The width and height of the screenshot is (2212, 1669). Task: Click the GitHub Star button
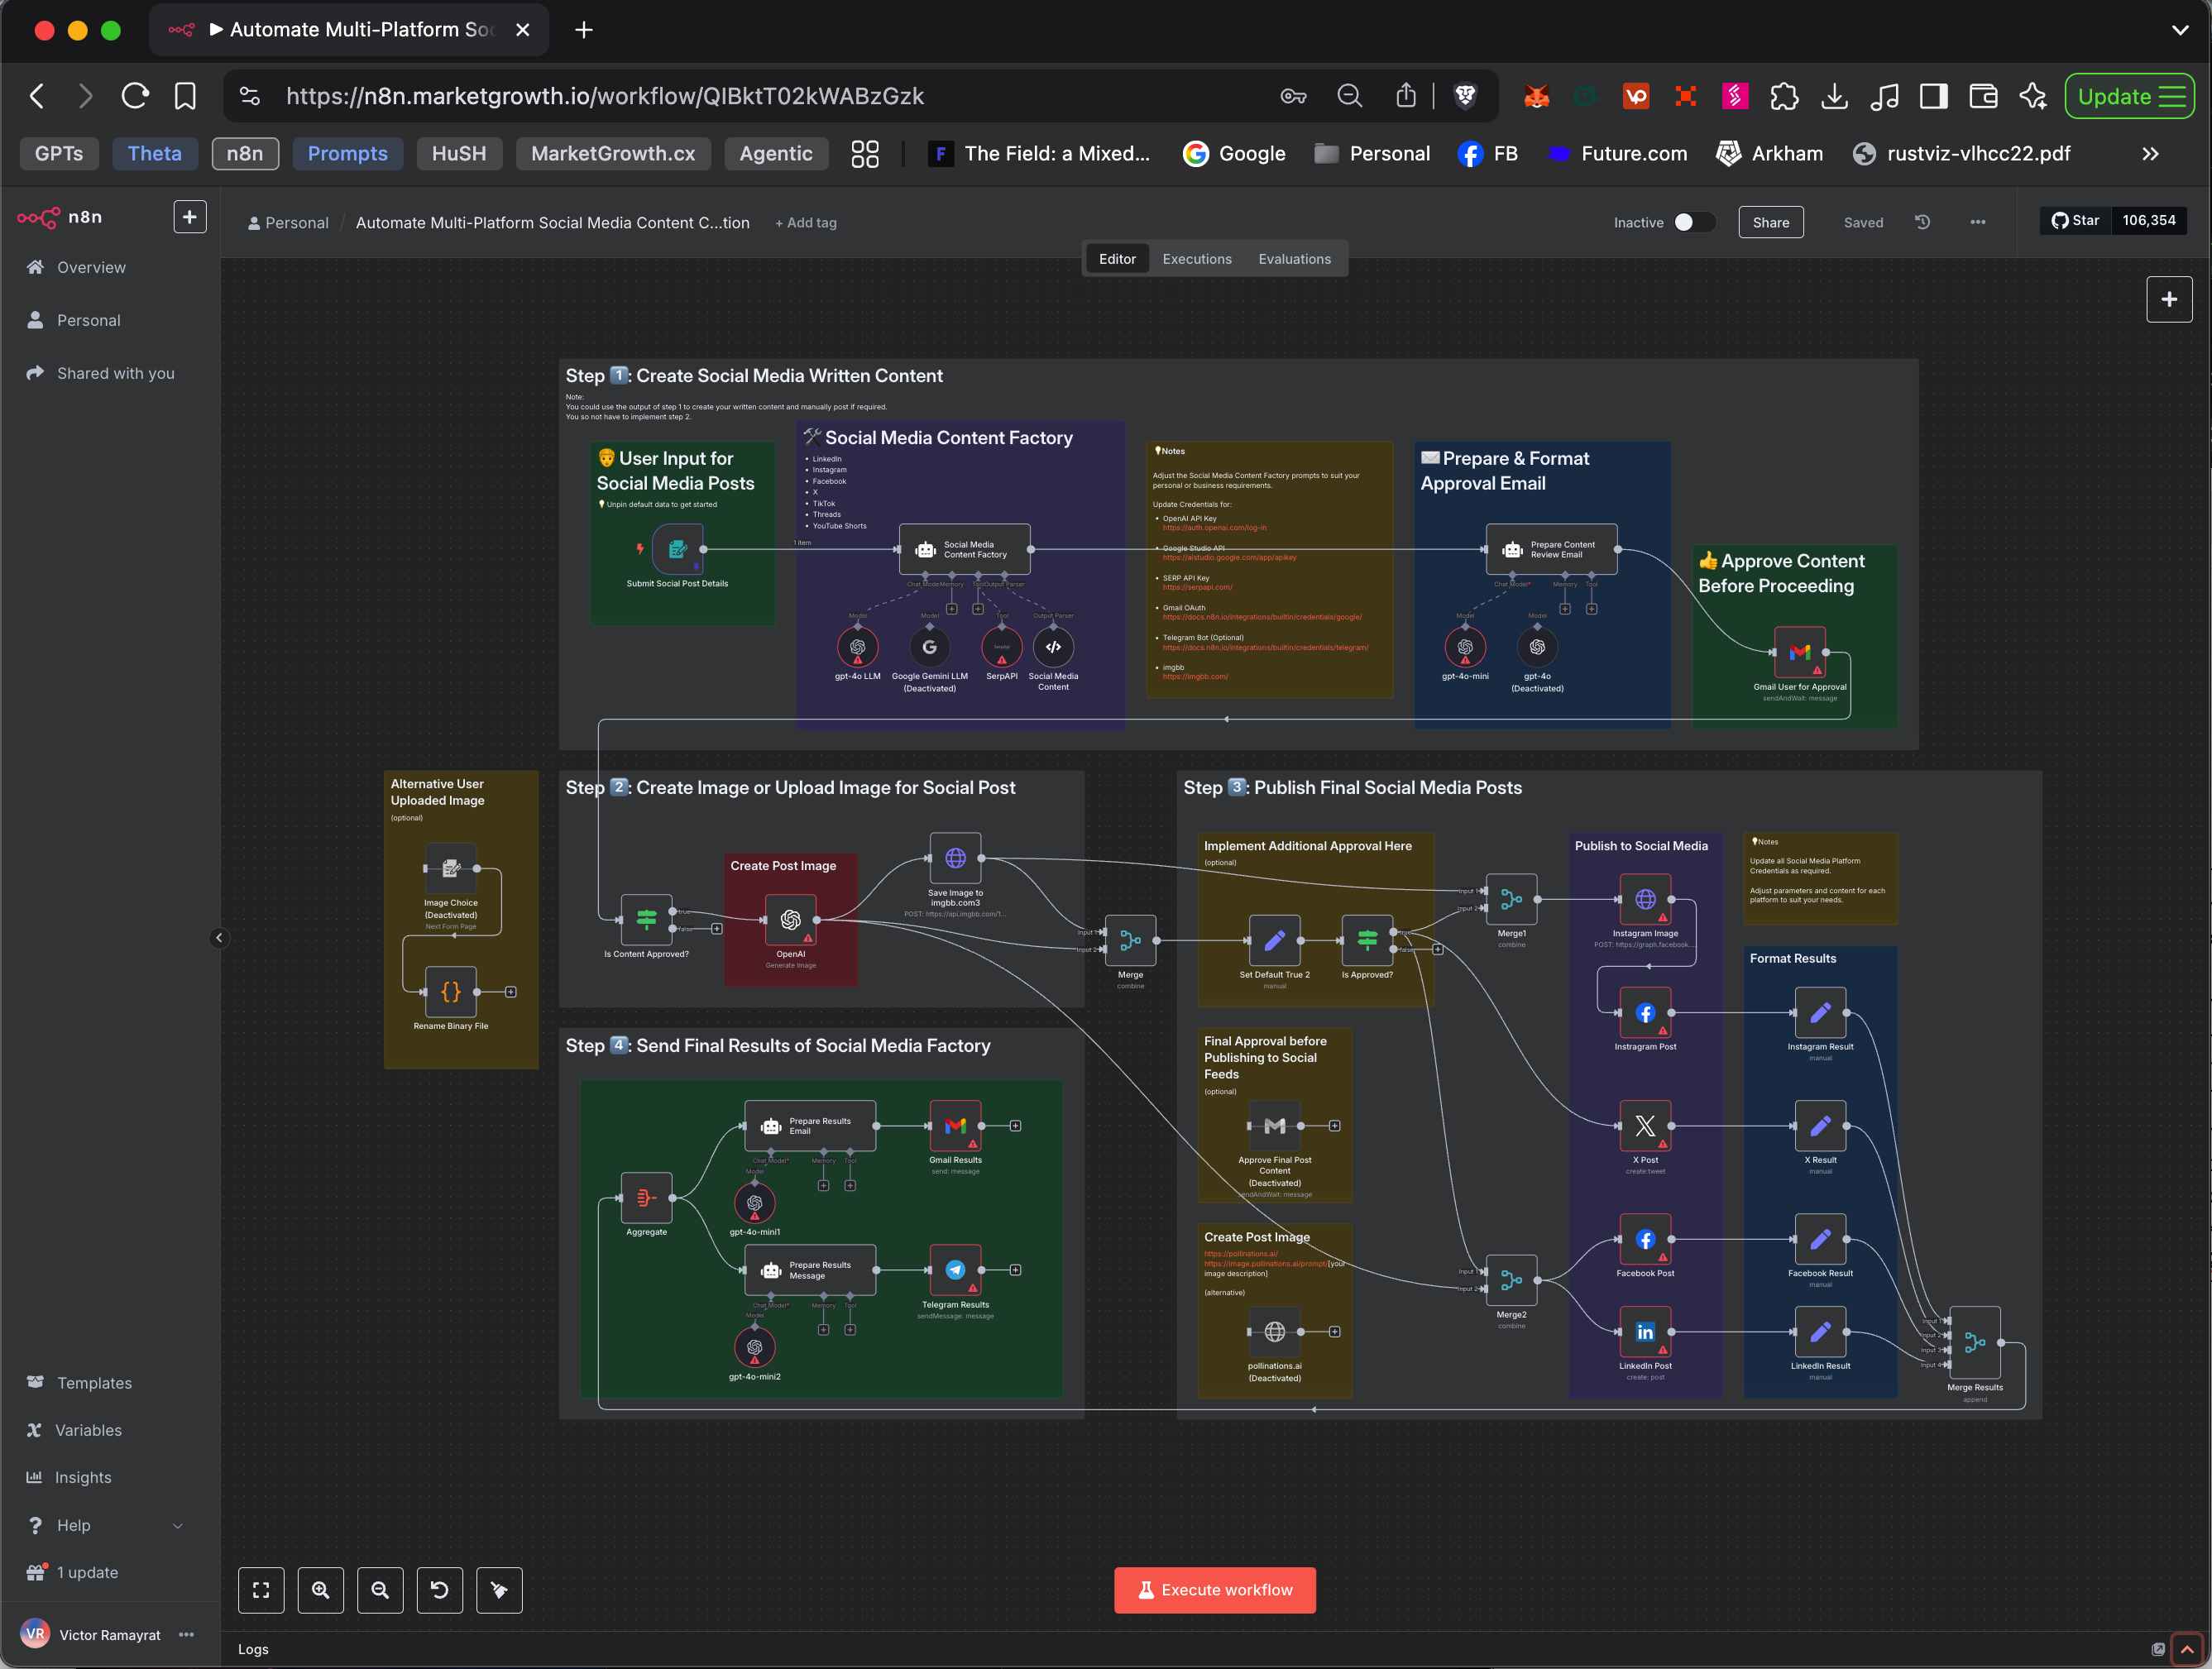pos(2075,220)
